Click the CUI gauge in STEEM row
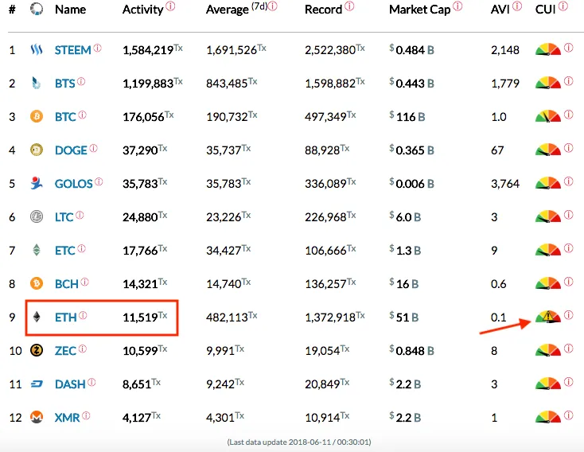This screenshot has width=584, height=452. [x=548, y=49]
